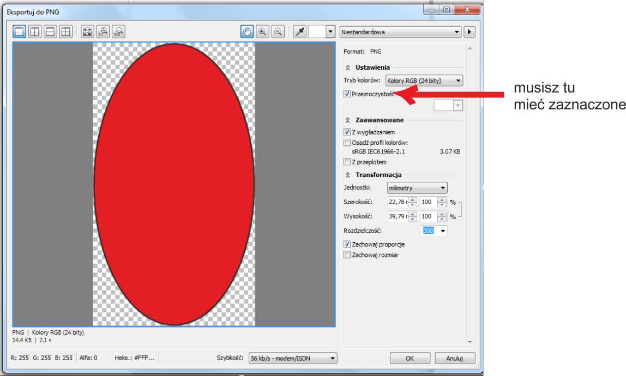
Task: Switch to four previews layout
Action: coord(65,32)
